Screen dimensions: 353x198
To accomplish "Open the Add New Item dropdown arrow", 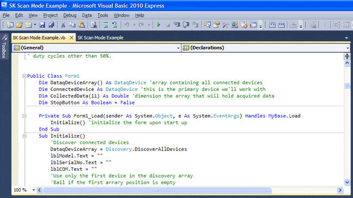I will pos(35,25).
